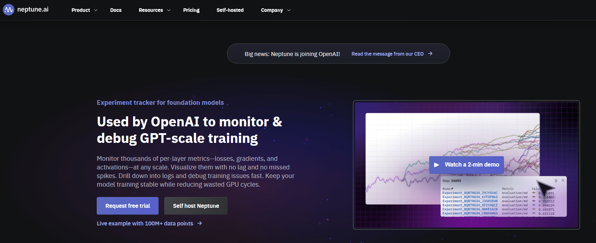Select the Self-hosted nav item
Screen dimensions: 596x243
tap(230, 10)
